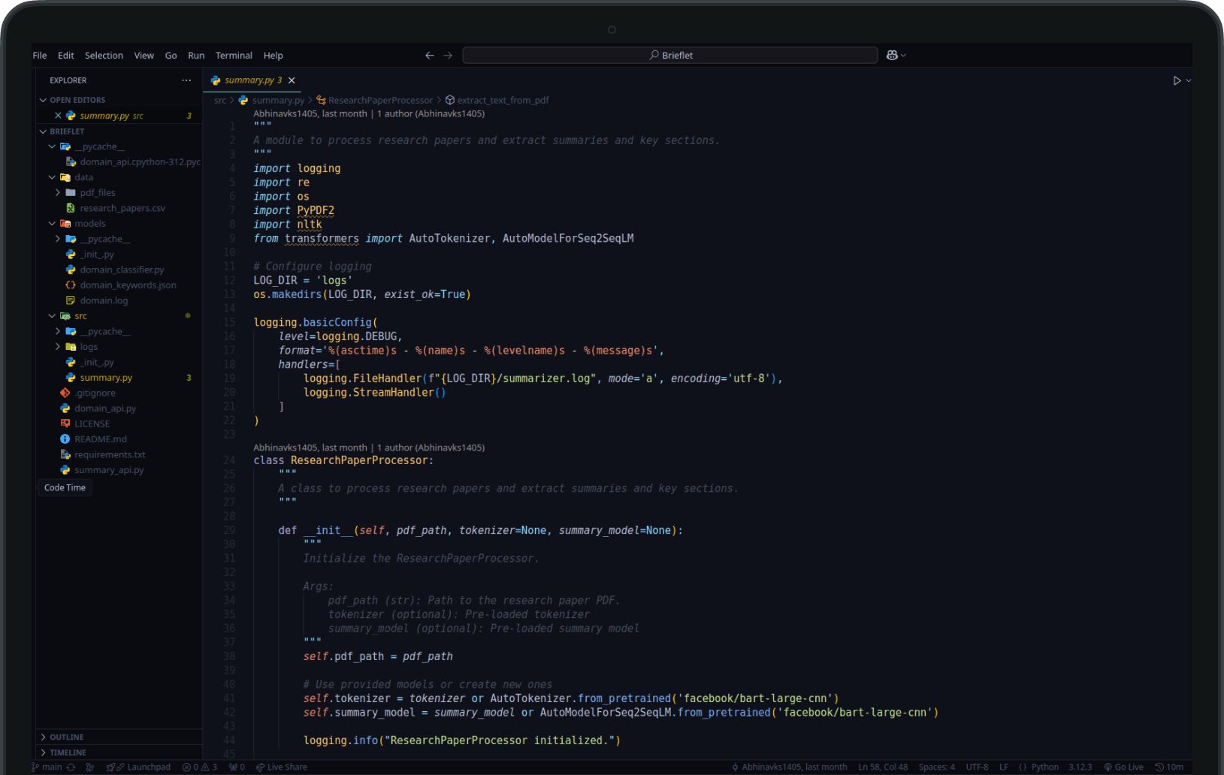Image resolution: width=1224 pixels, height=775 pixels.
Task: Start Live Share session
Action: click(282, 767)
